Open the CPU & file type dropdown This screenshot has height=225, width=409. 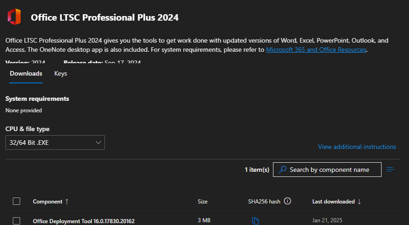(55, 143)
